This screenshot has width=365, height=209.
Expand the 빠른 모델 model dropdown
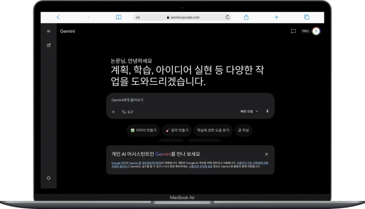tap(249, 112)
